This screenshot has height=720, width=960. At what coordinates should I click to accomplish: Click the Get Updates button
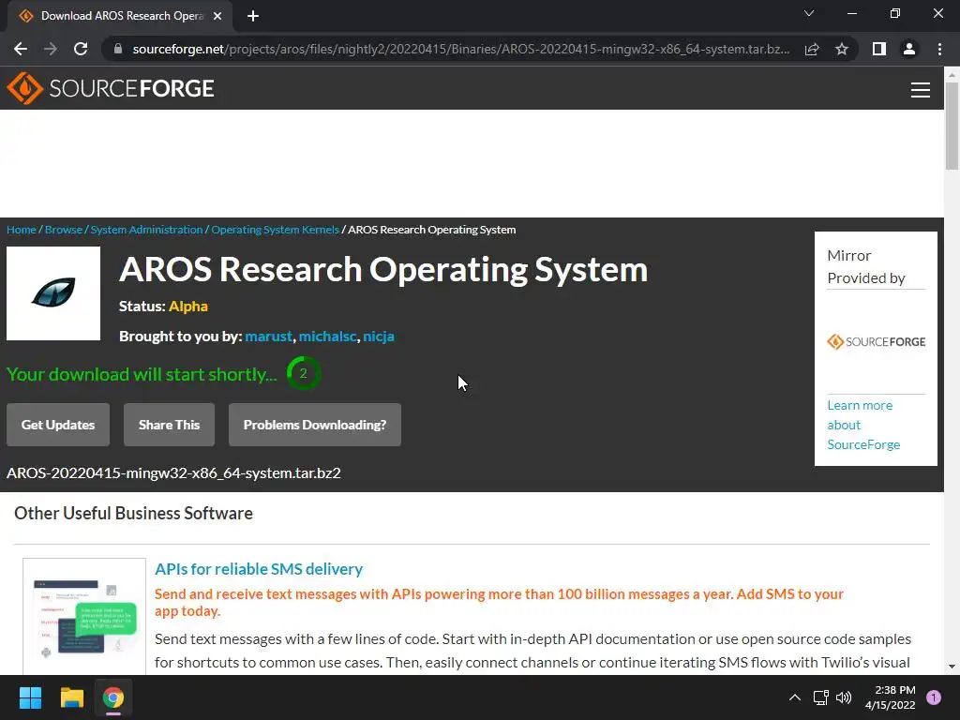pos(58,425)
